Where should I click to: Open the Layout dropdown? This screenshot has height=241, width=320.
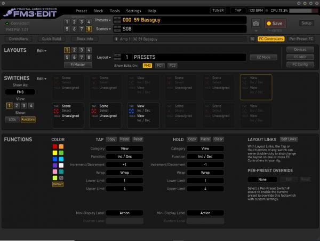pos(104,57)
